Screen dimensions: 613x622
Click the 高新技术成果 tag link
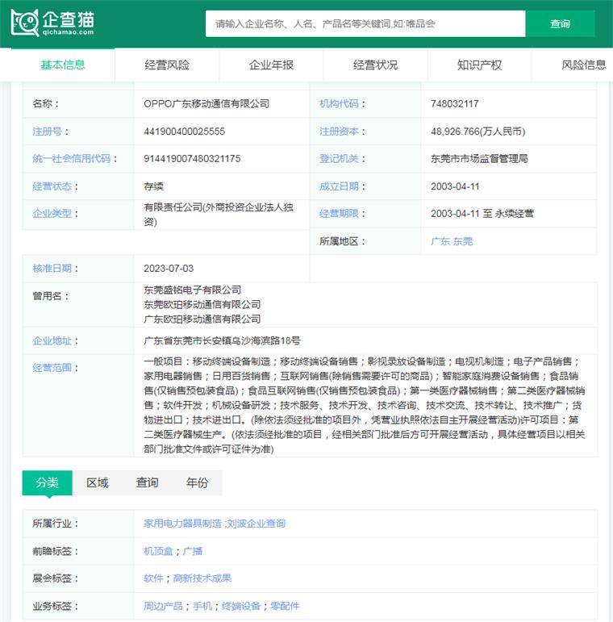202,578
